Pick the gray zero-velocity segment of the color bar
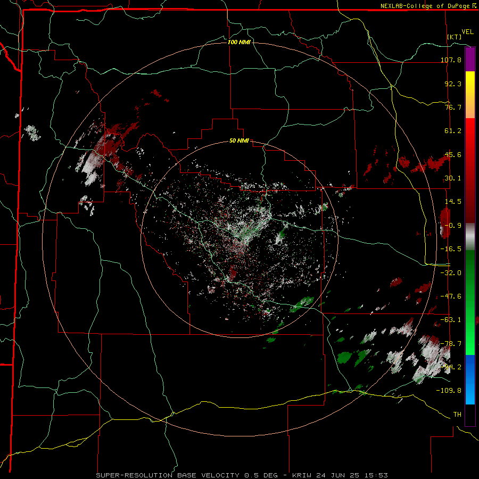479x479 pixels. coord(470,237)
